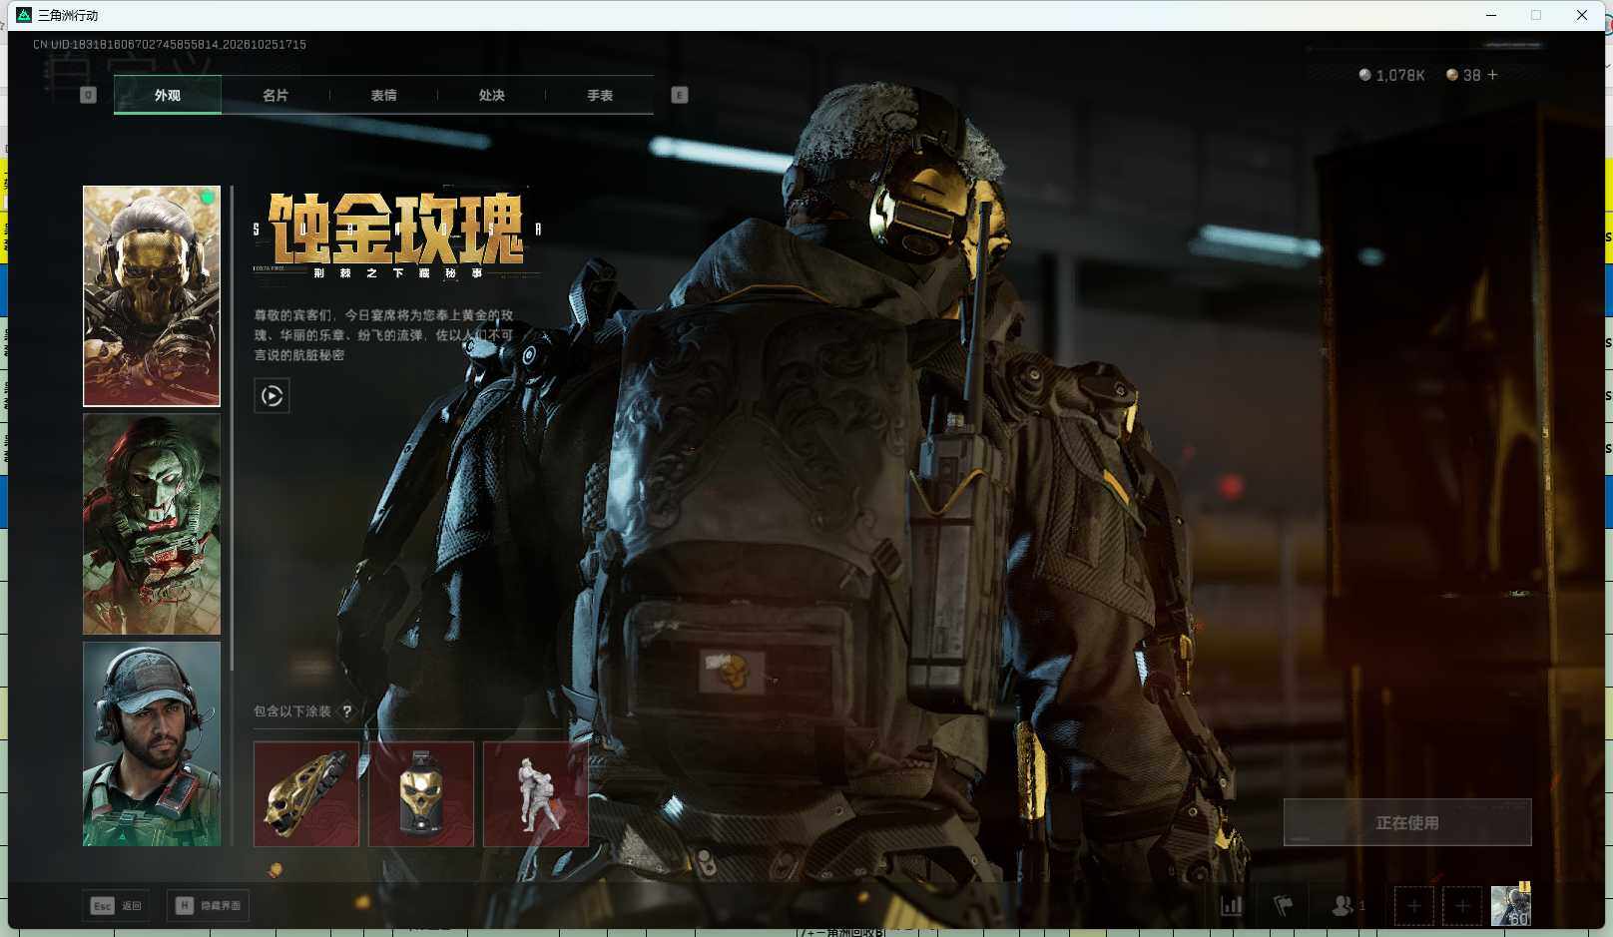1613x937 pixels.
Task: Open the help question mark next to 包含以下涂装
Action: pos(346,711)
